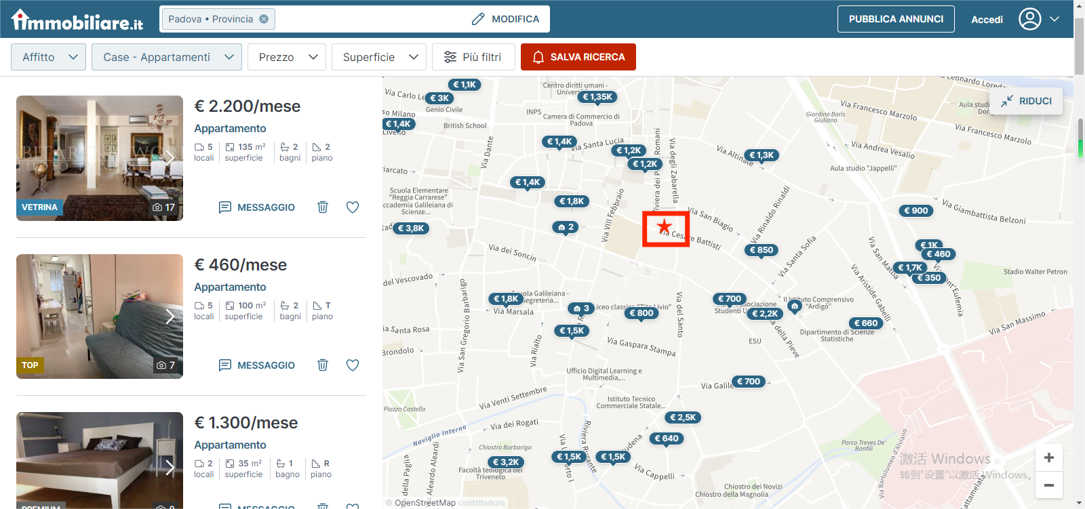
Task: Select the cluster marker showing 3 homes
Action: click(582, 308)
